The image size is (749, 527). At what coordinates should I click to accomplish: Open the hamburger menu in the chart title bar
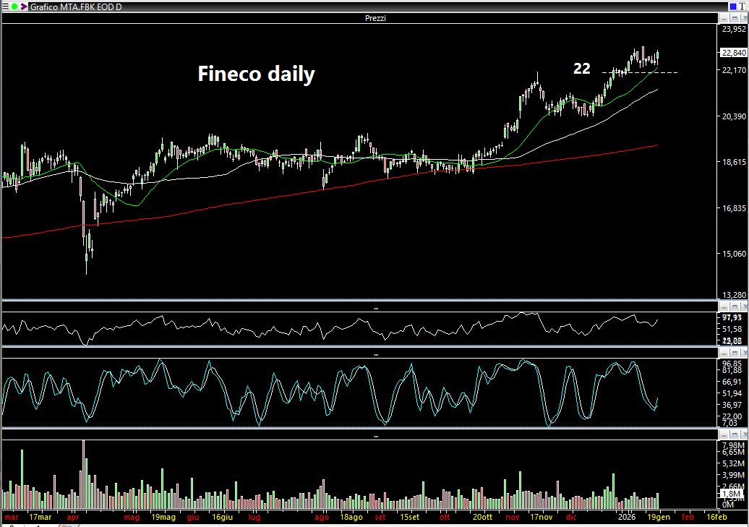[5, 7]
